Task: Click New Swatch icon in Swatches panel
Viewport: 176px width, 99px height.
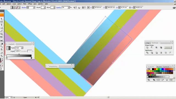Action: coord(167,80)
